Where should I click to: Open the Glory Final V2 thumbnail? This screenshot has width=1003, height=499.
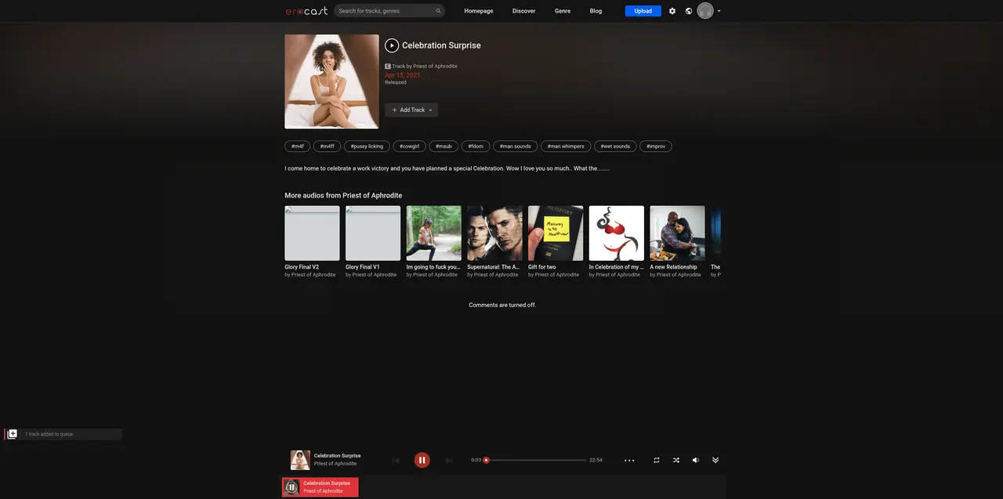click(x=312, y=233)
